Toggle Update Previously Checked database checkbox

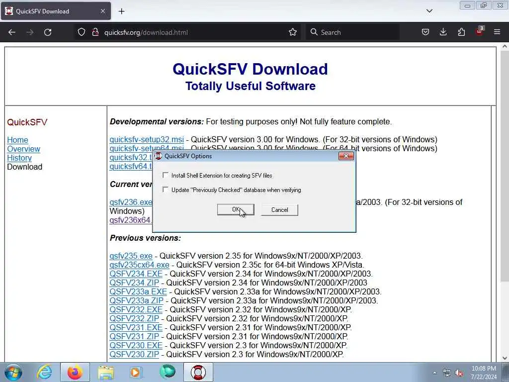(x=166, y=190)
